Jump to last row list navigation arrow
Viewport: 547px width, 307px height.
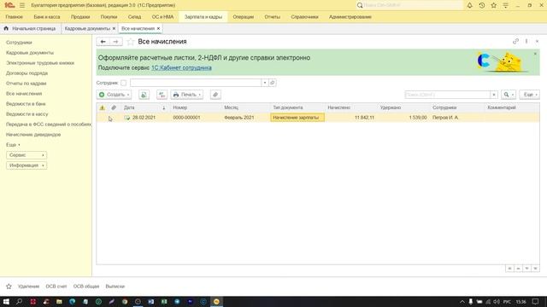tap(536, 269)
